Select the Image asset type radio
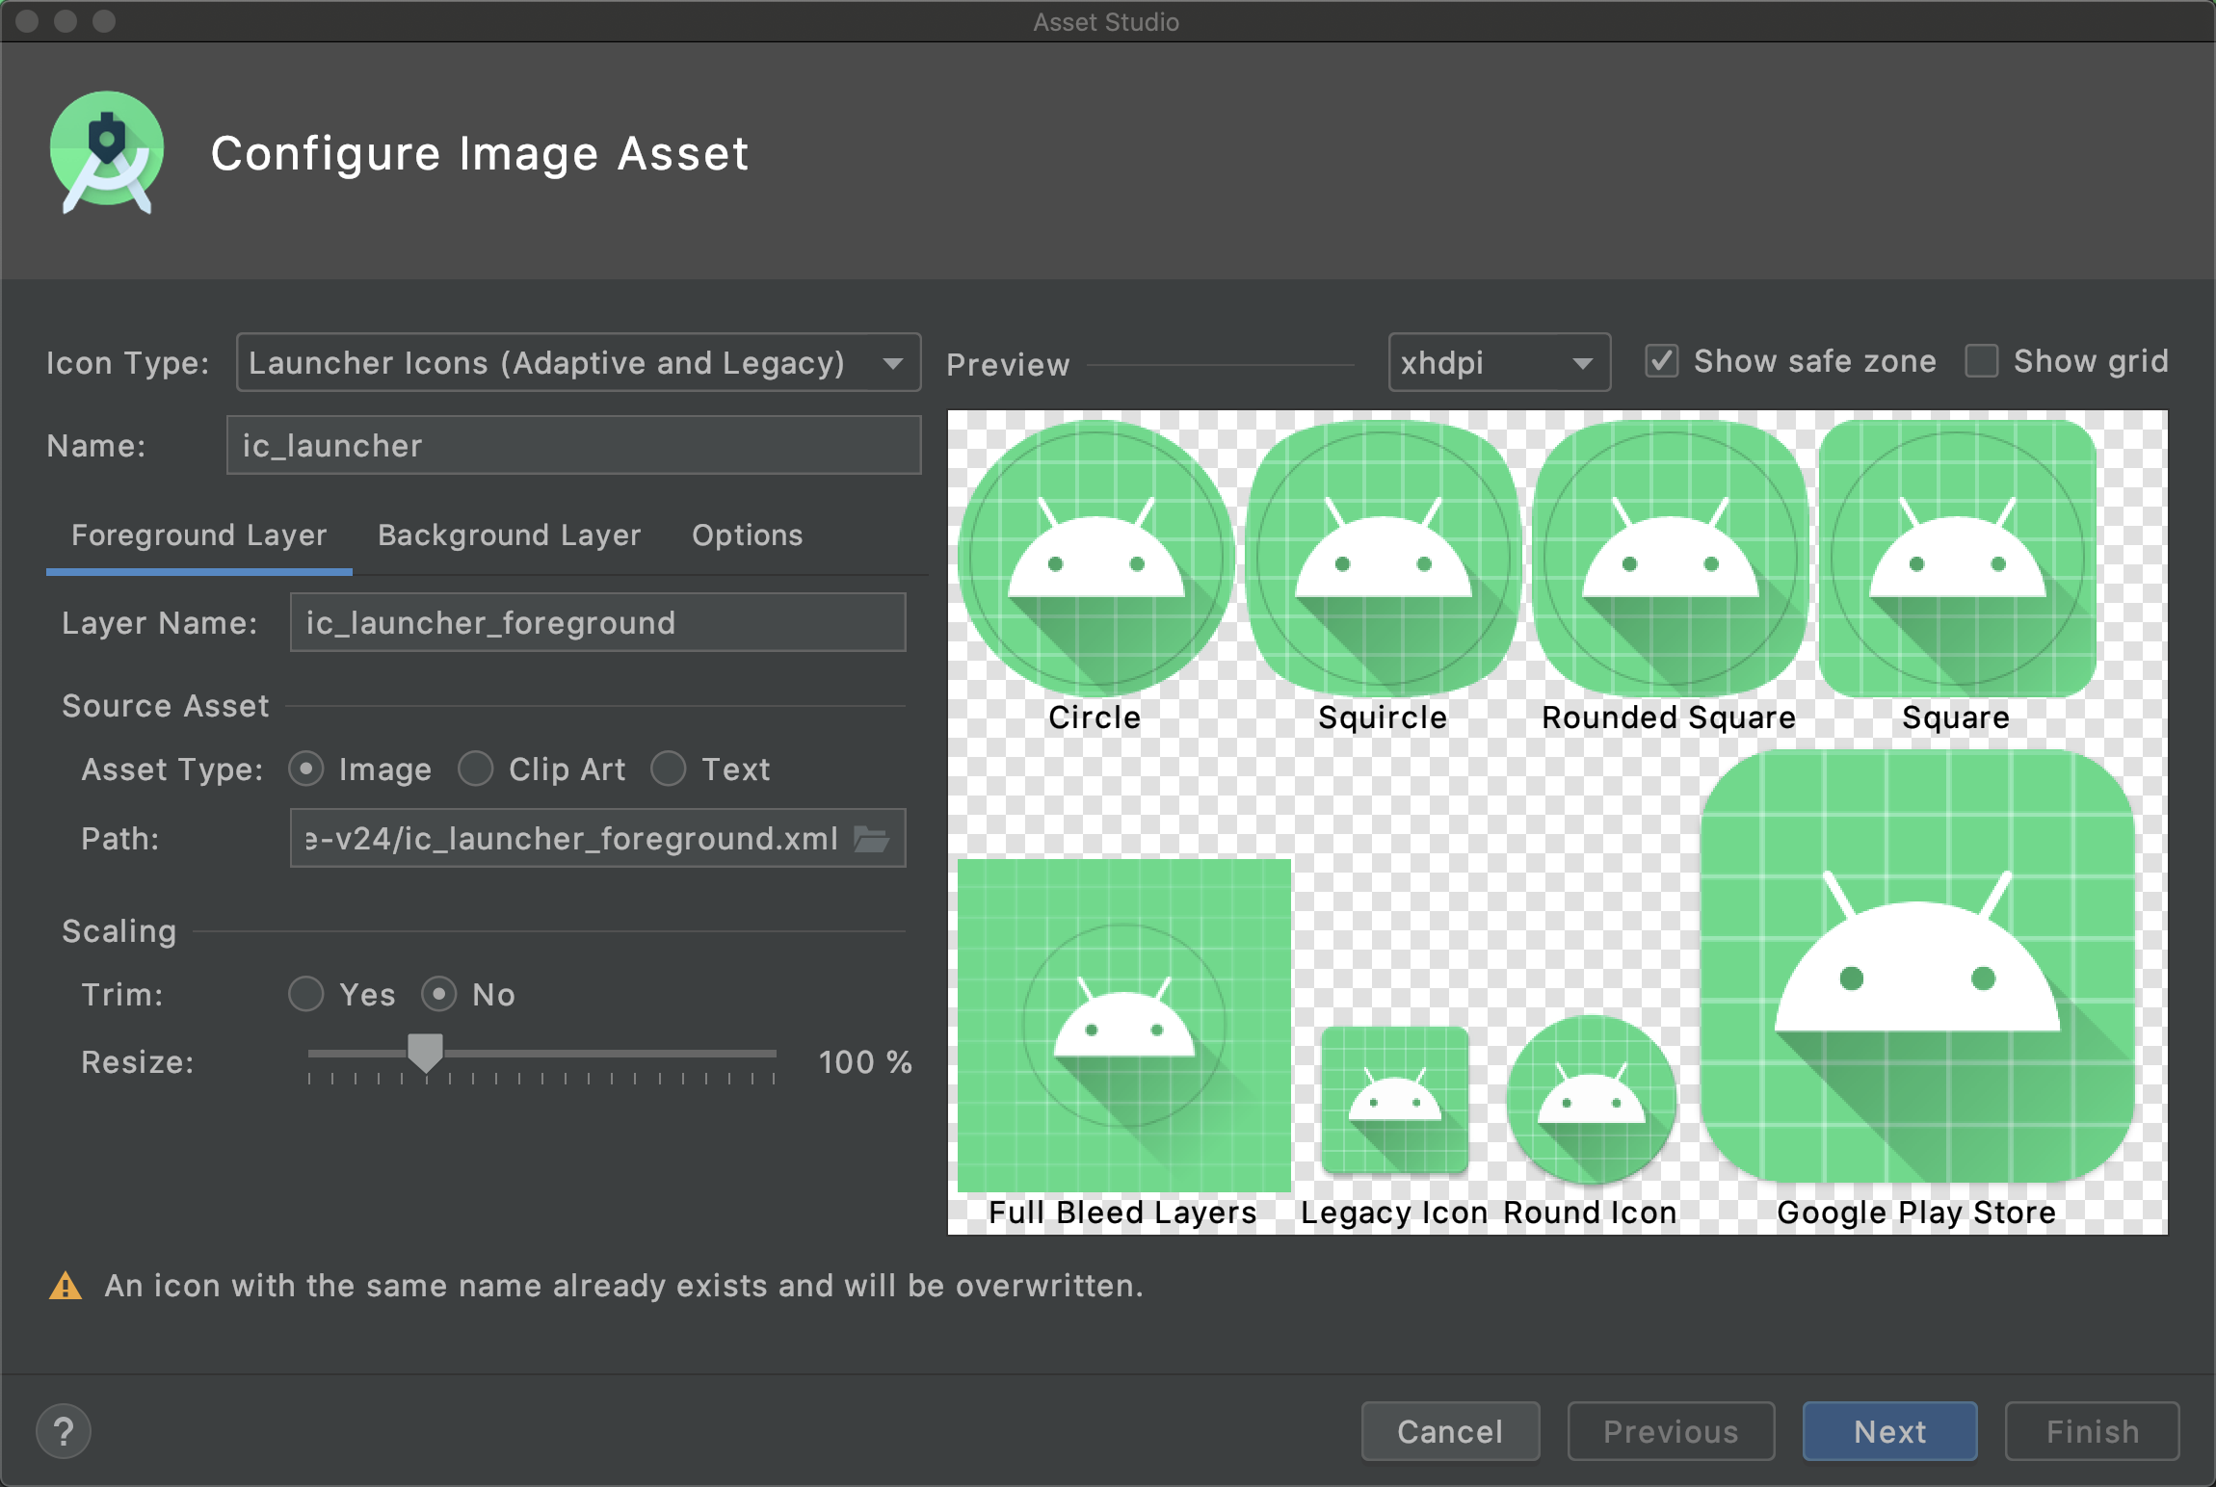The width and height of the screenshot is (2216, 1487). (306, 769)
